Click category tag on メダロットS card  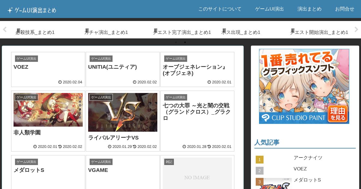[x=26, y=162]
